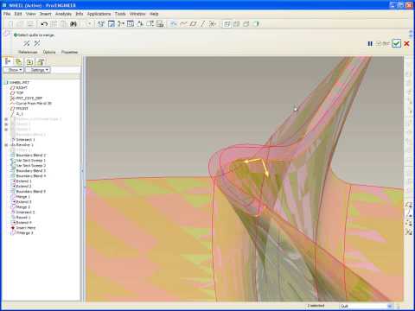Select shaded display style icon
Image resolution: width=415 pixels, height=311 pixels.
point(256,24)
